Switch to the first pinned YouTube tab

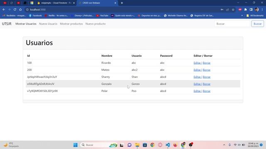click(5, 3)
